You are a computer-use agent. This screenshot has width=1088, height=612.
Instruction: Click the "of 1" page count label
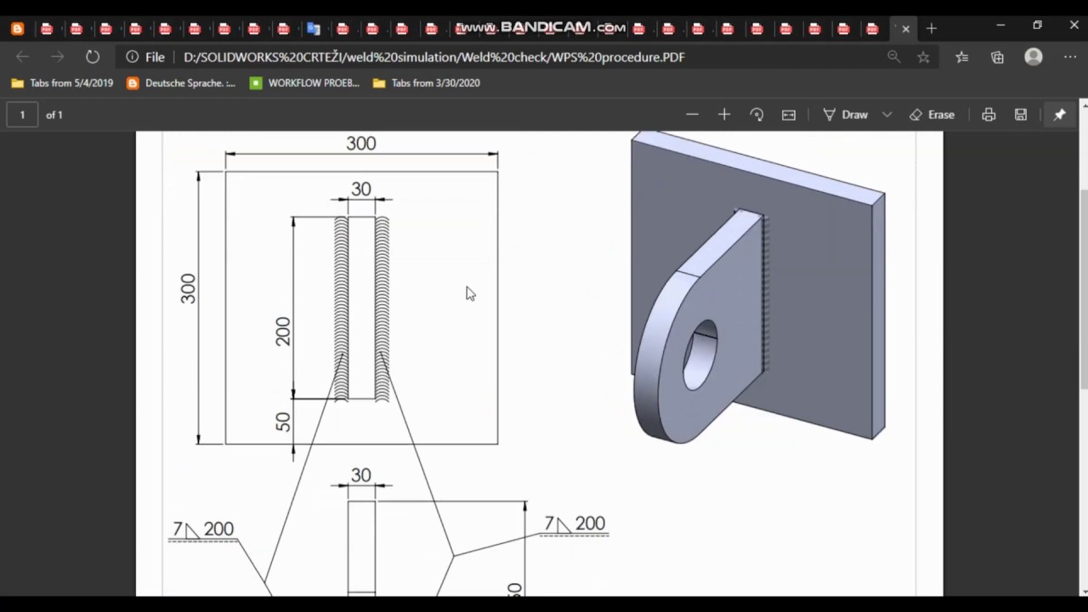click(x=54, y=115)
